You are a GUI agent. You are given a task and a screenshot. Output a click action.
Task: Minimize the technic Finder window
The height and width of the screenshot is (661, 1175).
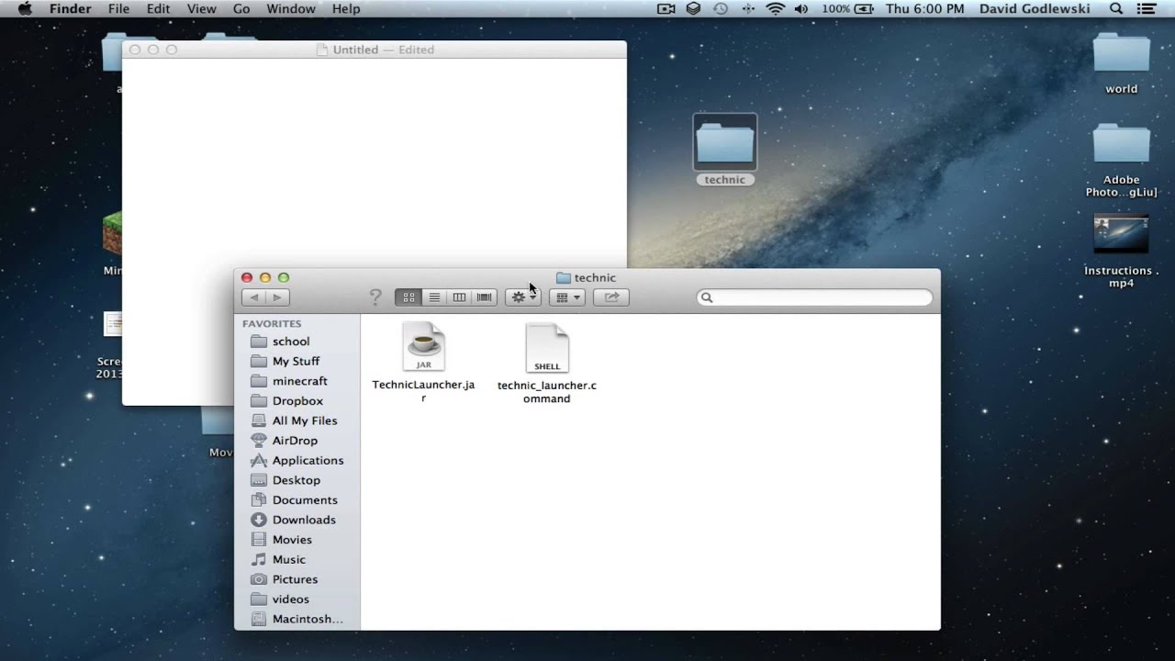[265, 277]
